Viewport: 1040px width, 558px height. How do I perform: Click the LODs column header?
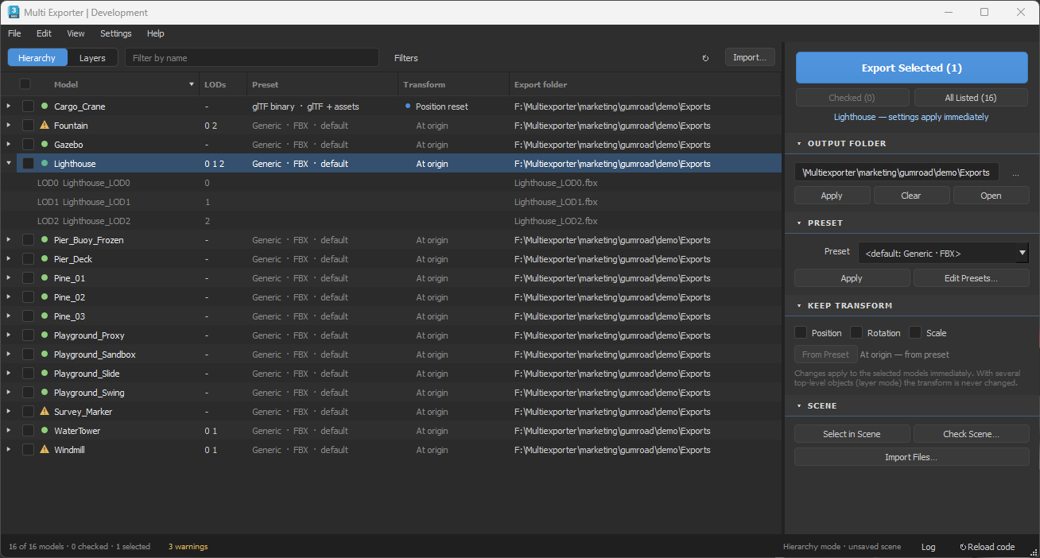tap(223, 84)
